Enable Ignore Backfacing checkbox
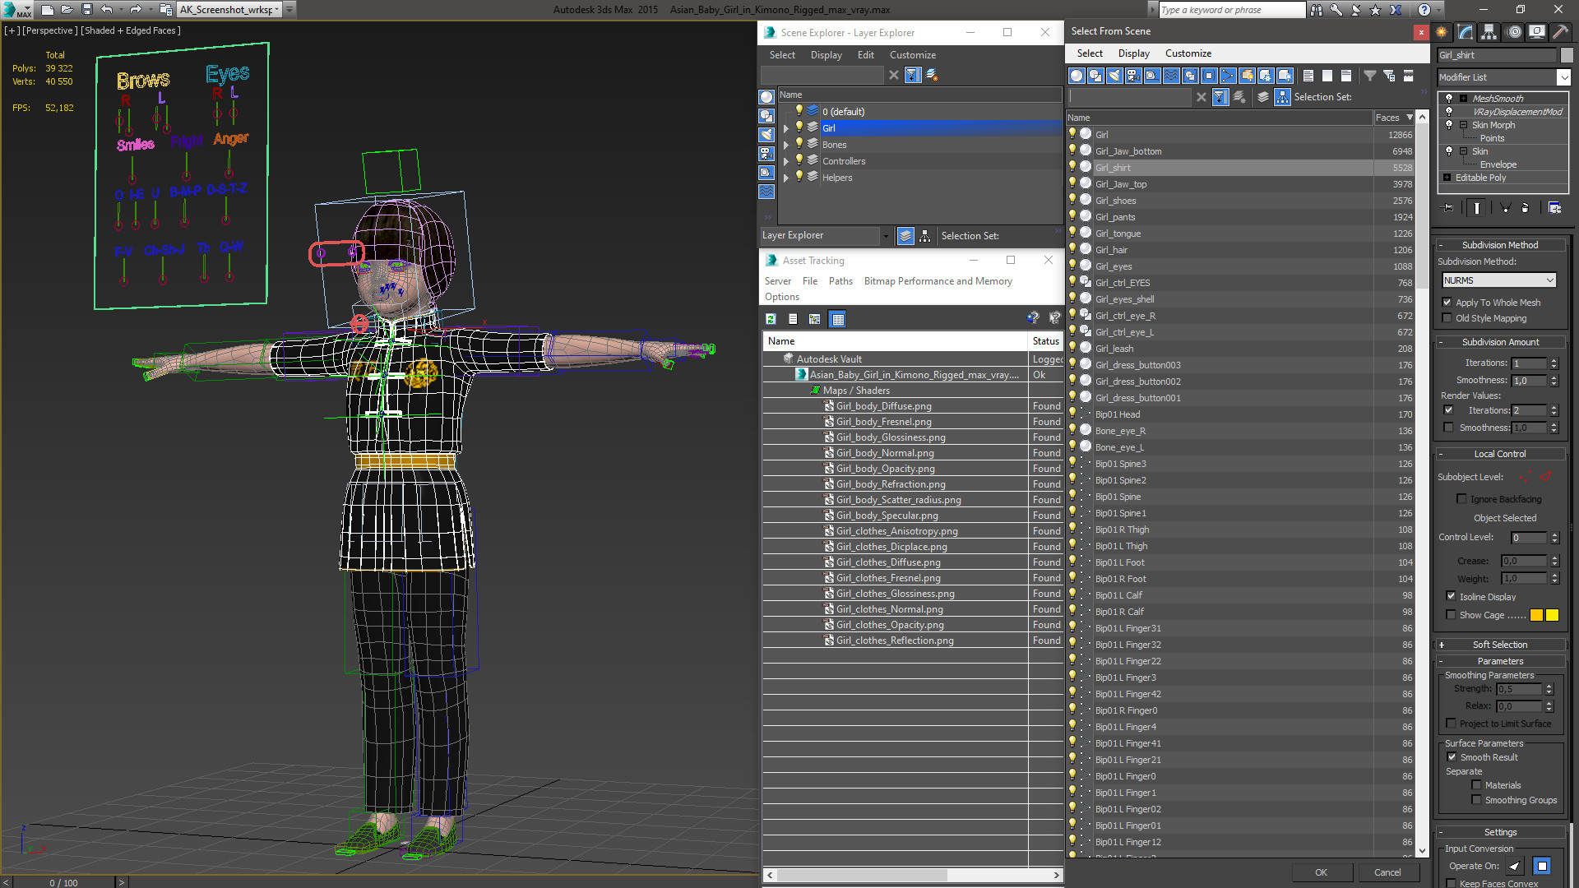1579x888 pixels. point(1461,499)
